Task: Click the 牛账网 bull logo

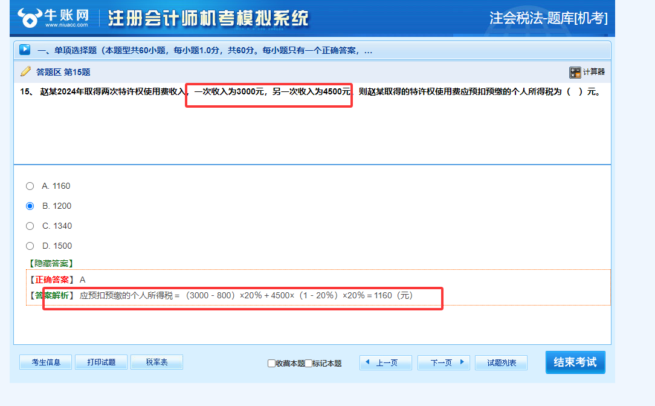Action: (30, 18)
